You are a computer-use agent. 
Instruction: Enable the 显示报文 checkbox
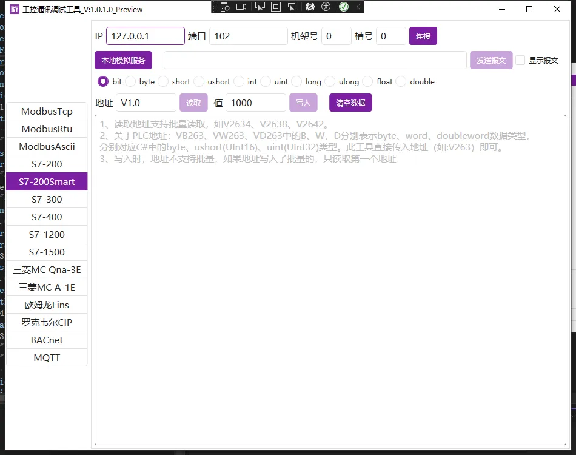click(520, 59)
